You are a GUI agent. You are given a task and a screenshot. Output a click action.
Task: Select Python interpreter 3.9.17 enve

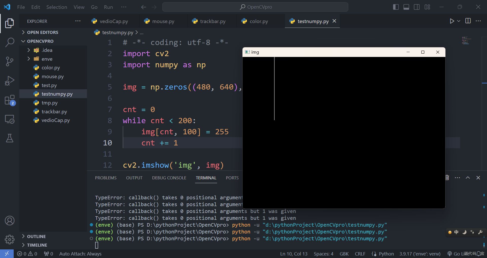point(420,254)
